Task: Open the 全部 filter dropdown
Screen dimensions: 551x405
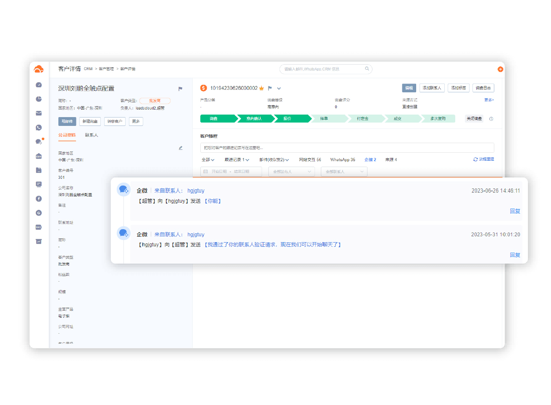Action: tap(208, 160)
